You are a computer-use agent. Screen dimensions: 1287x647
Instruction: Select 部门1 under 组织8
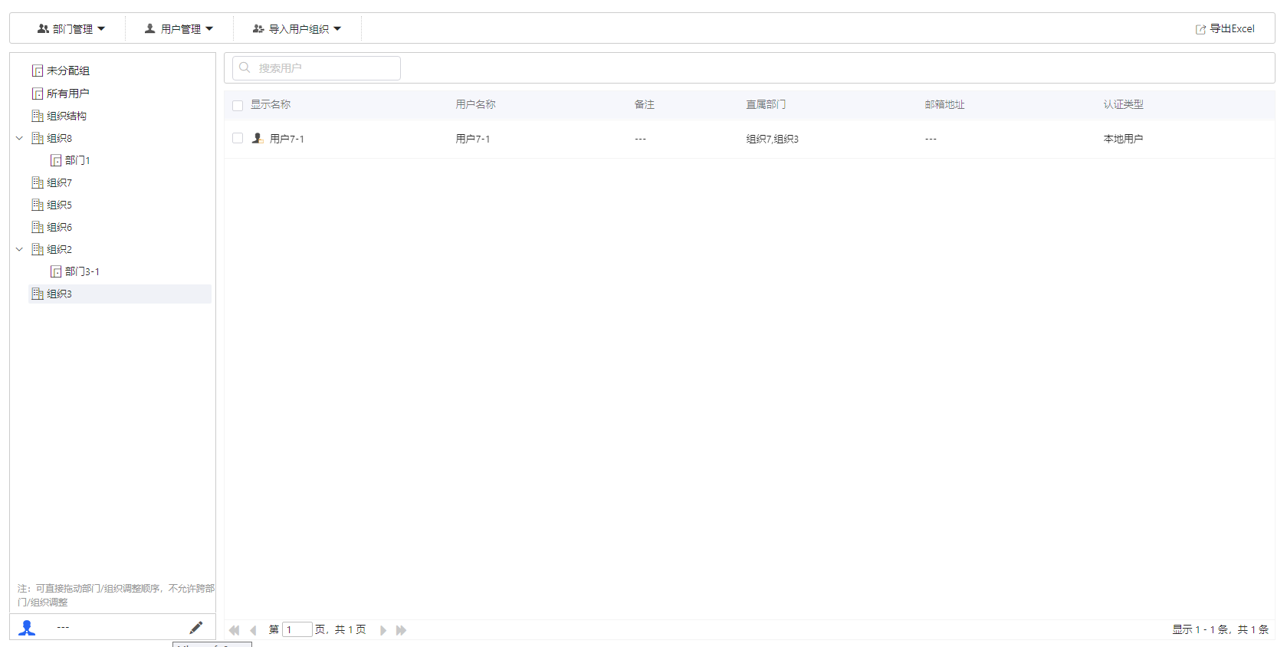coord(77,160)
